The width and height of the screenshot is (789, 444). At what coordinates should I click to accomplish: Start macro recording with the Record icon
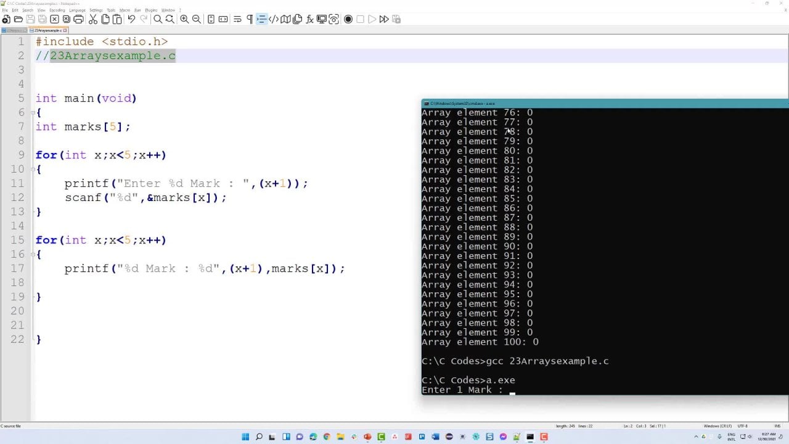click(348, 19)
